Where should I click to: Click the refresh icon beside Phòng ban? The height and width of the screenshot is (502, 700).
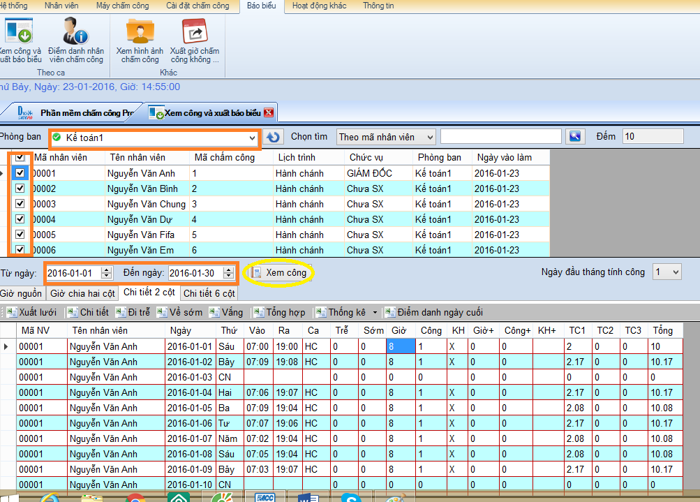[273, 137]
